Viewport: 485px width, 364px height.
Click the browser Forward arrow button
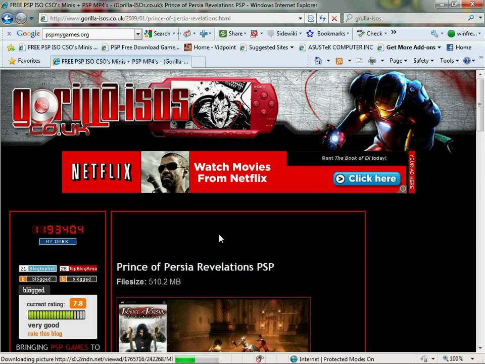[x=21, y=18]
